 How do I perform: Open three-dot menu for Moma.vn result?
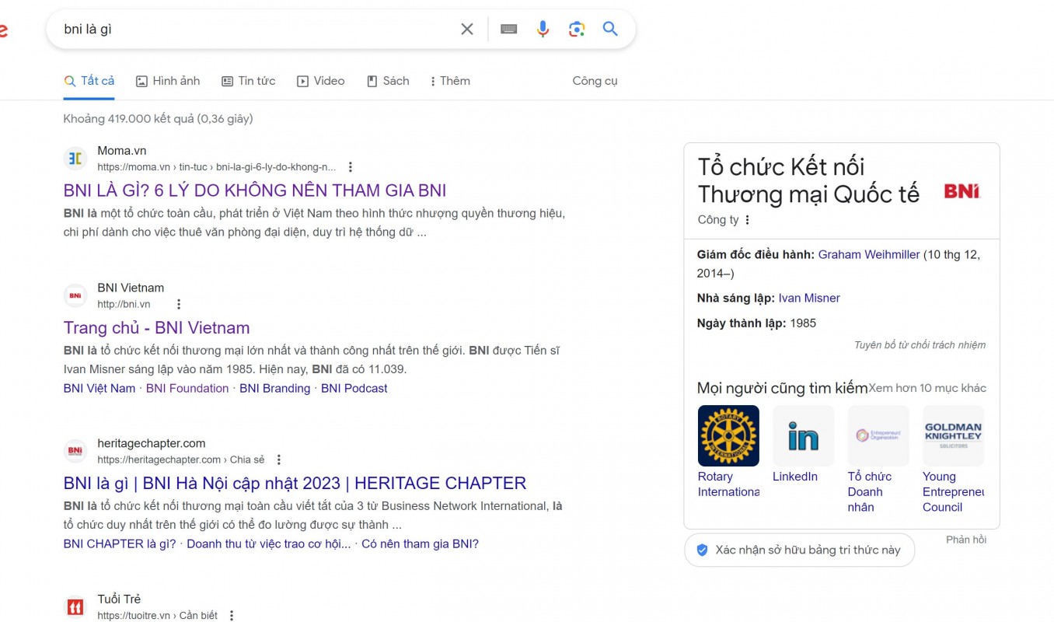pos(351,167)
